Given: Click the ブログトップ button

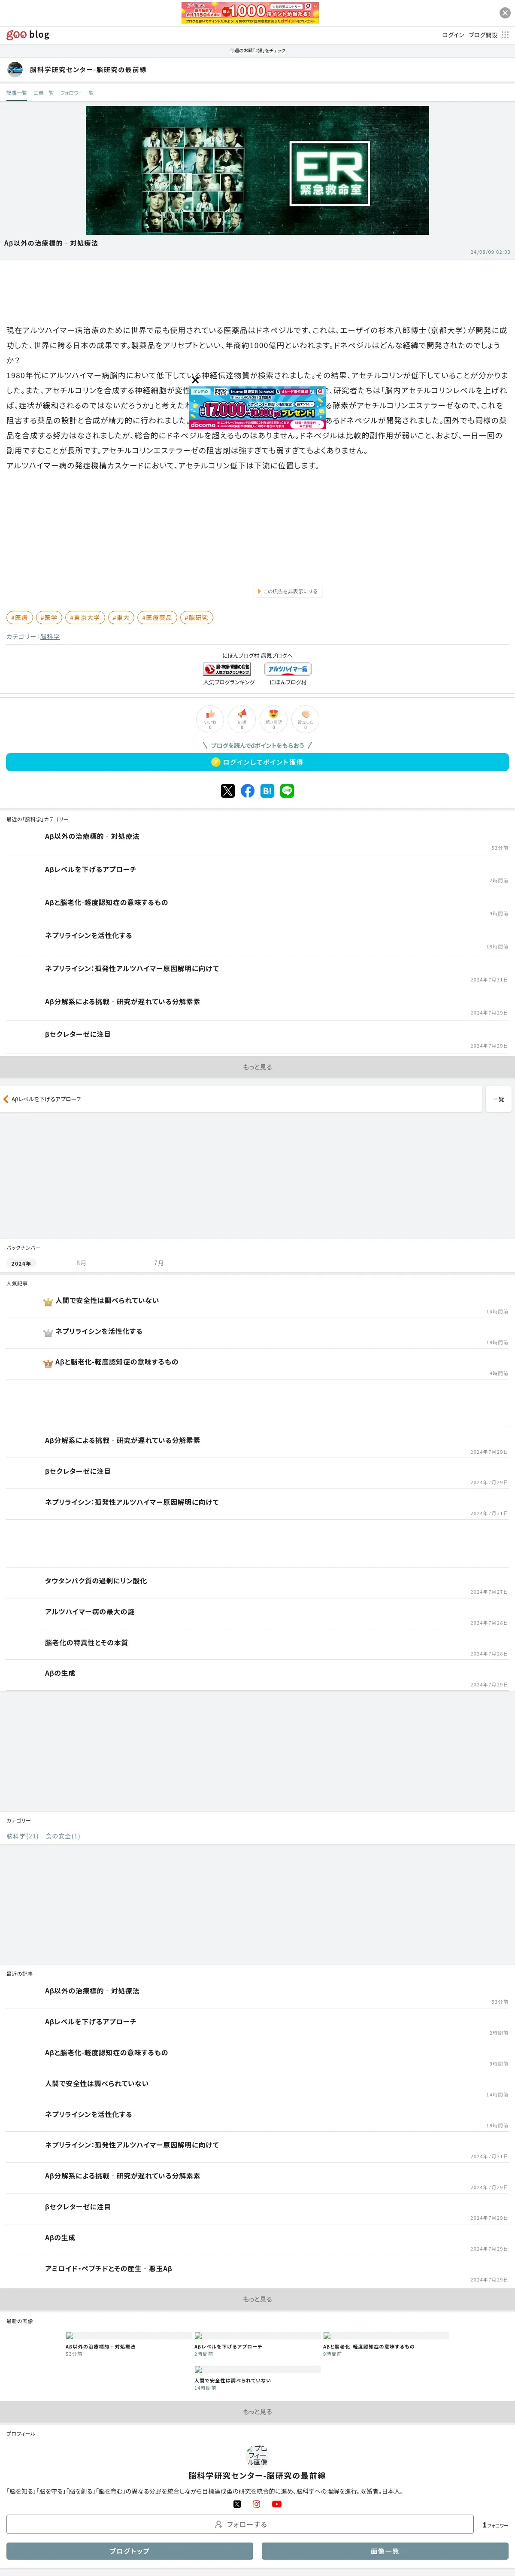Looking at the screenshot, I should tap(129, 2551).
